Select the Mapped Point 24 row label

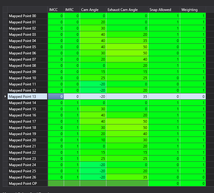28,165
